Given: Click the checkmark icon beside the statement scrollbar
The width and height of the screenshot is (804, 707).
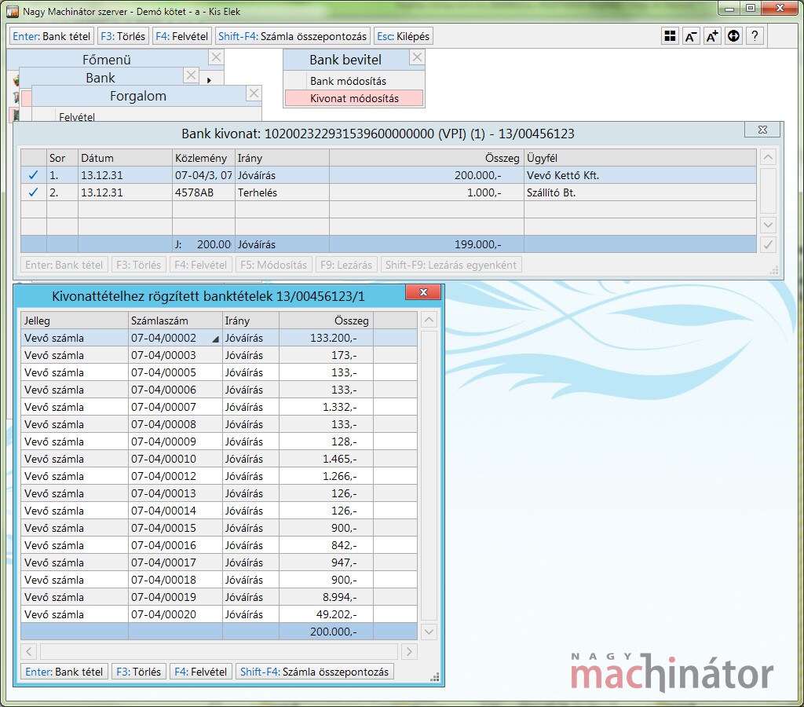Looking at the screenshot, I should pos(769,244).
